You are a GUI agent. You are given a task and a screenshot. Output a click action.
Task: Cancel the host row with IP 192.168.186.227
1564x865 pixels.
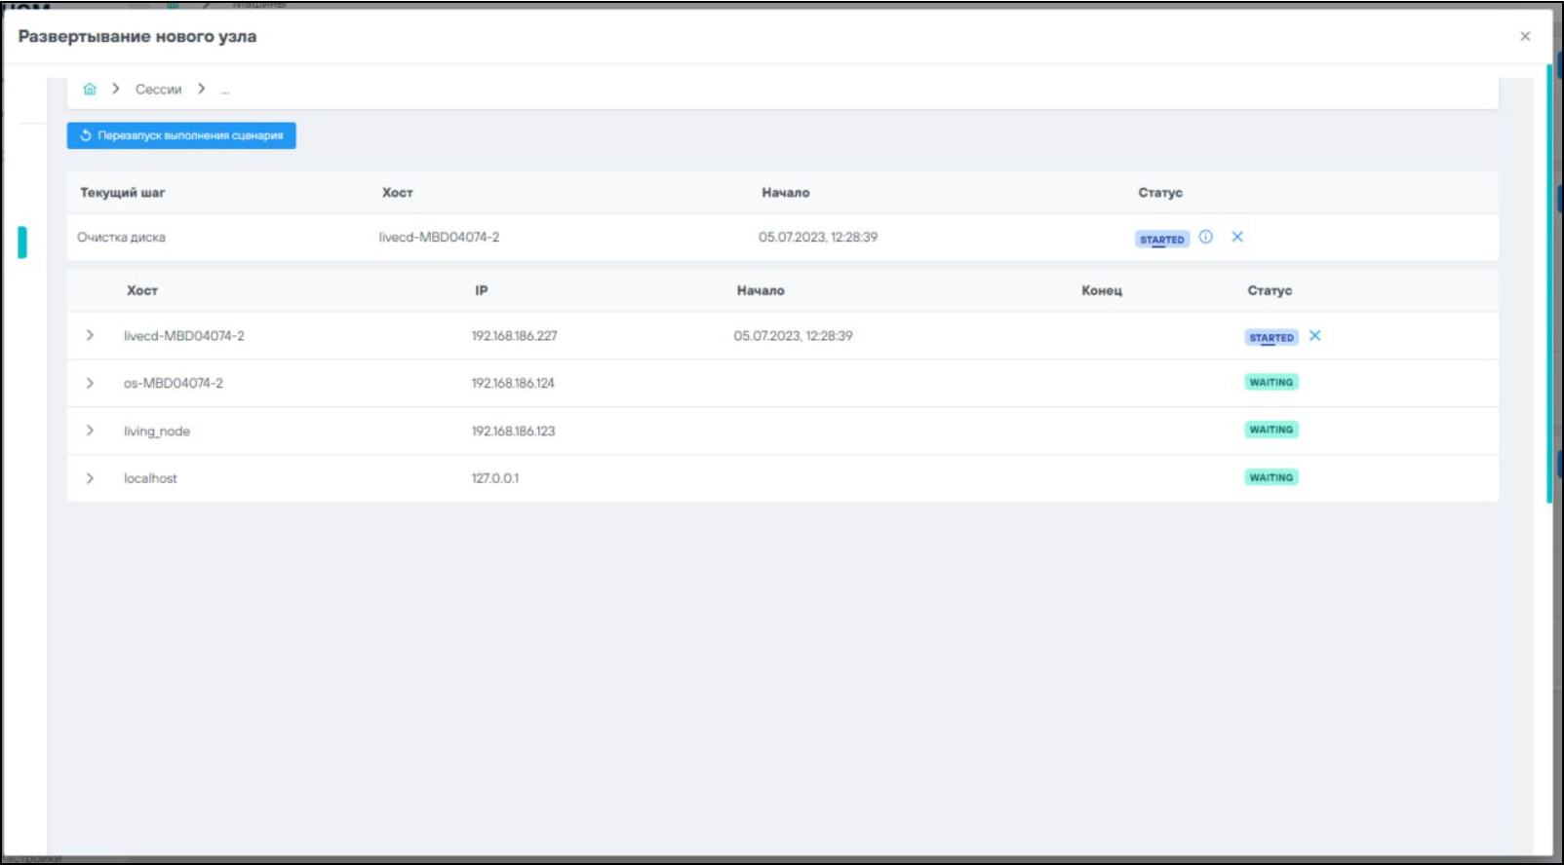(x=1315, y=336)
